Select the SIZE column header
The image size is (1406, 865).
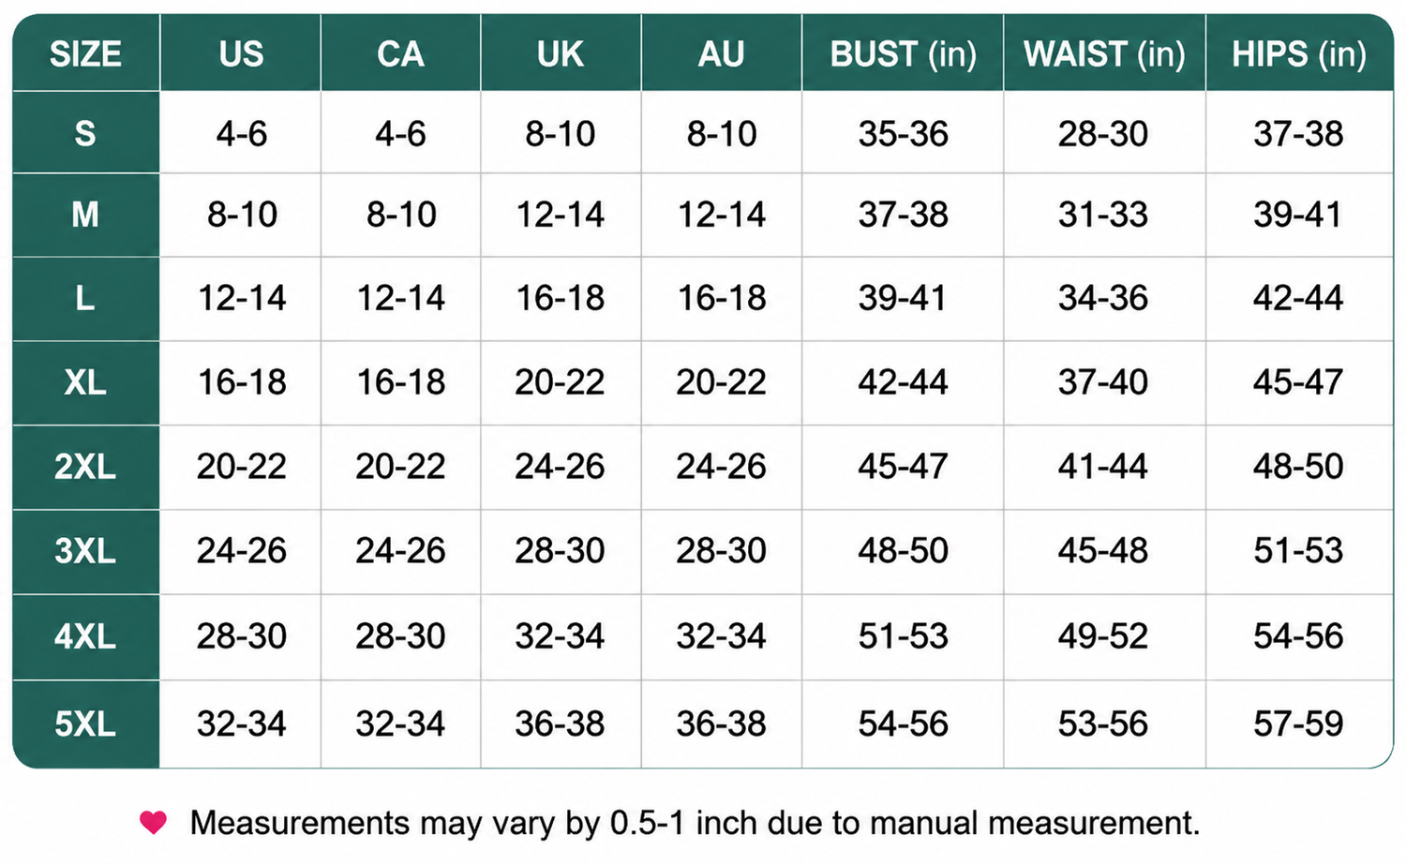pos(85,53)
